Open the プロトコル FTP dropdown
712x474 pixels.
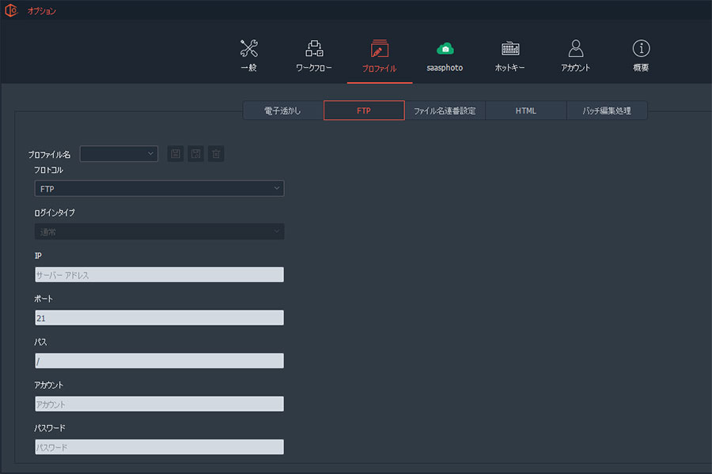pos(159,189)
